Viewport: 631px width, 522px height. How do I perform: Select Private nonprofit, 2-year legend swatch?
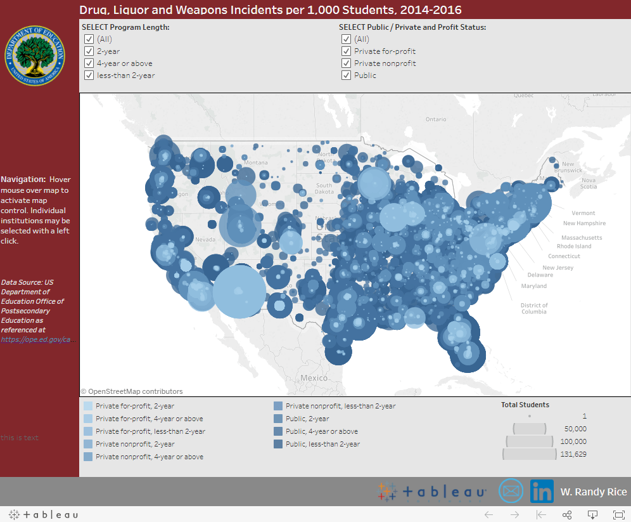coord(87,444)
